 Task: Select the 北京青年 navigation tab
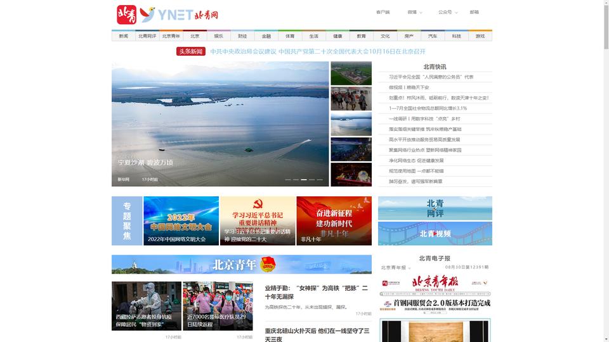(x=171, y=36)
